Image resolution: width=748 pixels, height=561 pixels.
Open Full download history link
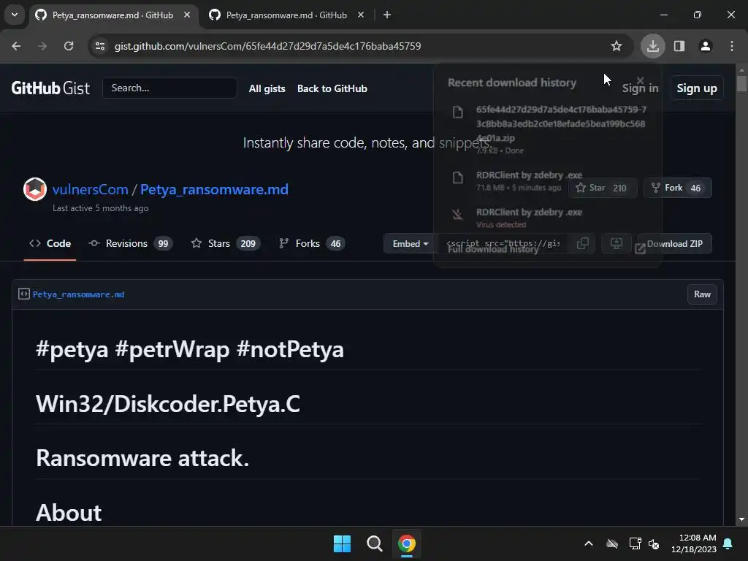coord(493,249)
